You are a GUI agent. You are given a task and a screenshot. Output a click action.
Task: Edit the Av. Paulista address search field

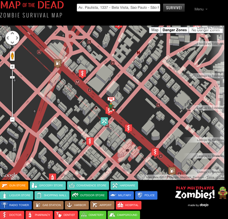[x=118, y=8]
